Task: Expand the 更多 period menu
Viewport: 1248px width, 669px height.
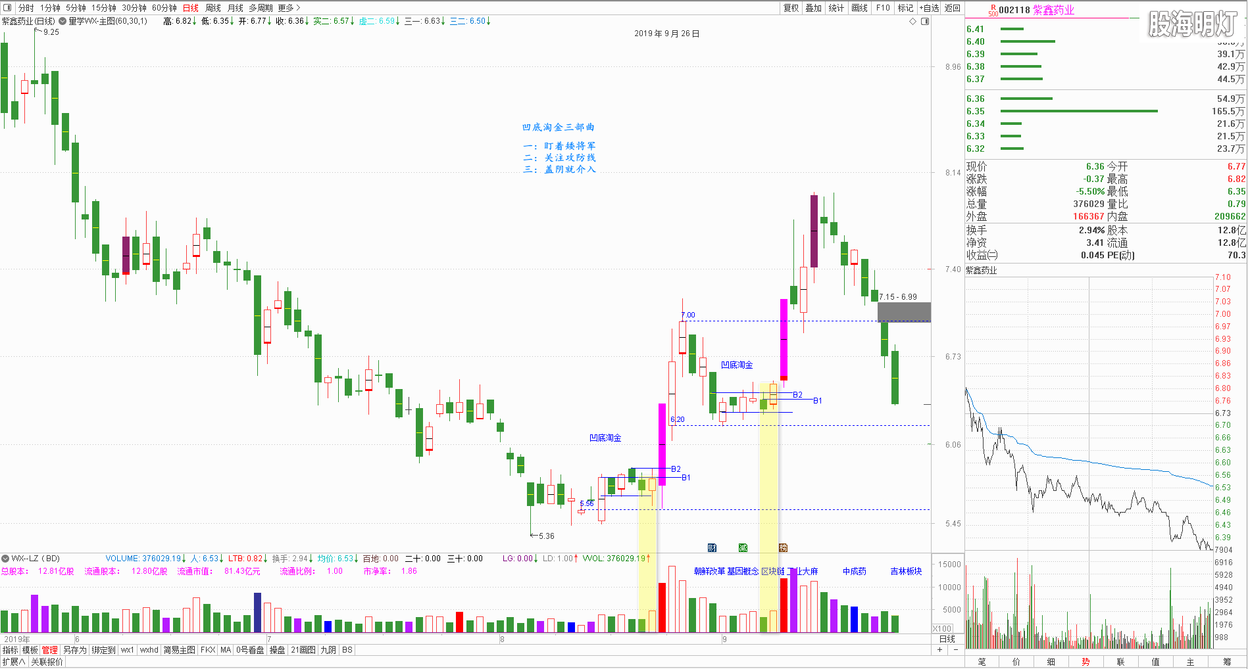Action: point(289,8)
